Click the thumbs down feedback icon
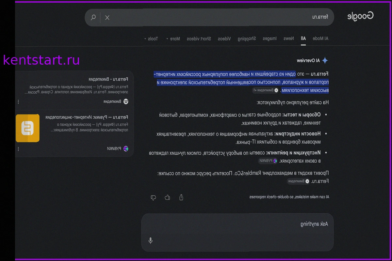The image size is (392, 261). [153, 197]
